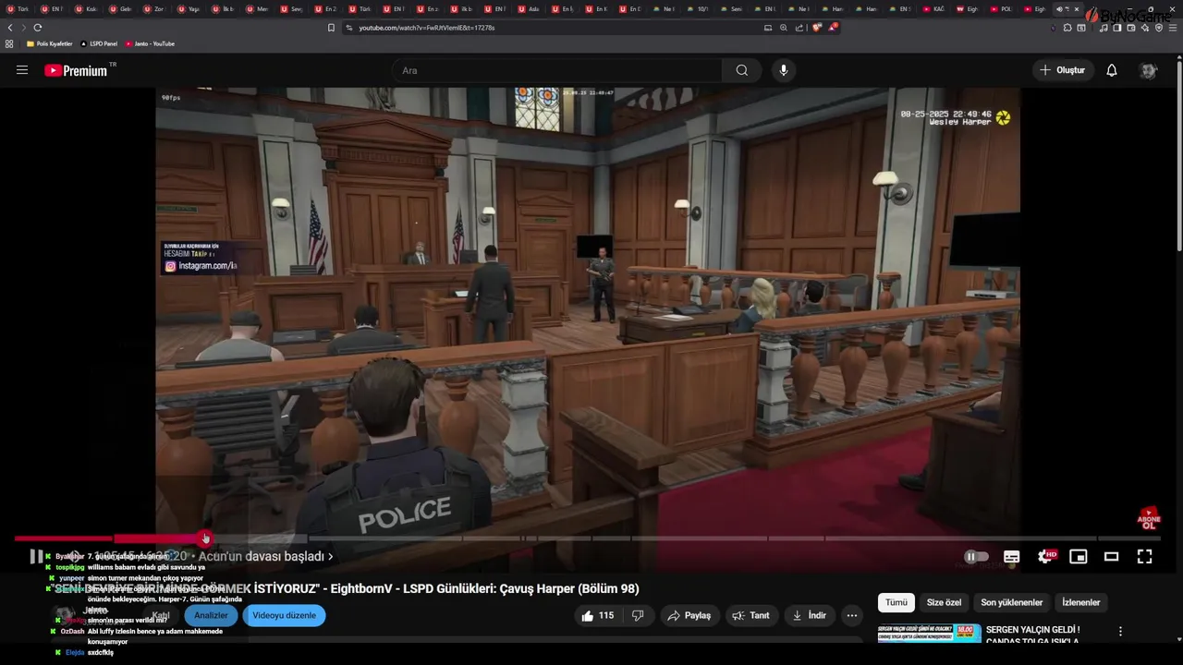Pause the video with the player control
Image resolution: width=1183 pixels, height=665 pixels.
pos(36,556)
